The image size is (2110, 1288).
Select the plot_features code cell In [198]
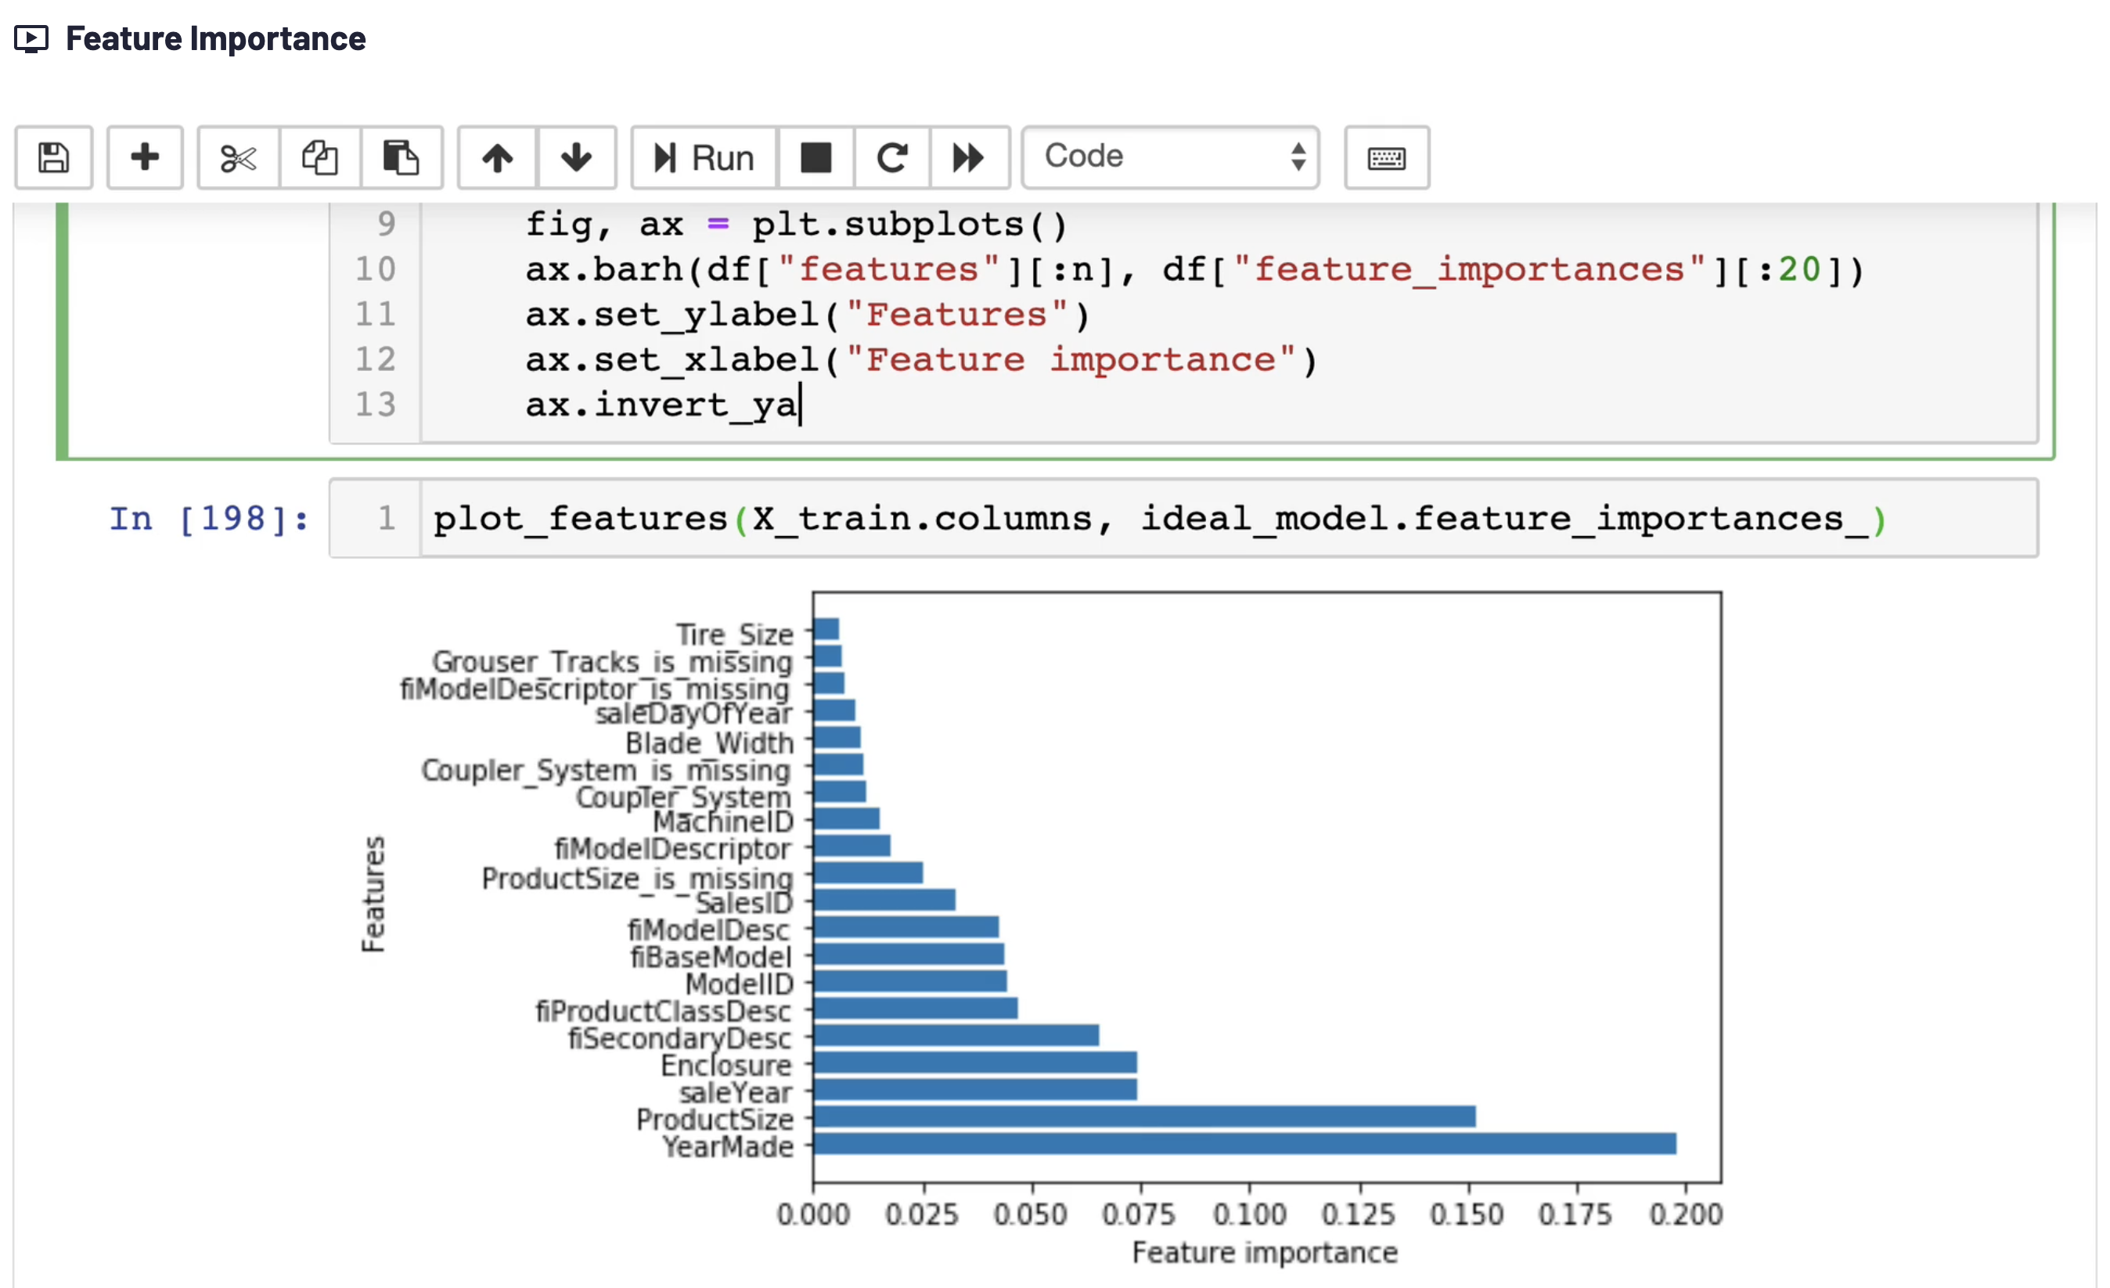coord(1028,518)
